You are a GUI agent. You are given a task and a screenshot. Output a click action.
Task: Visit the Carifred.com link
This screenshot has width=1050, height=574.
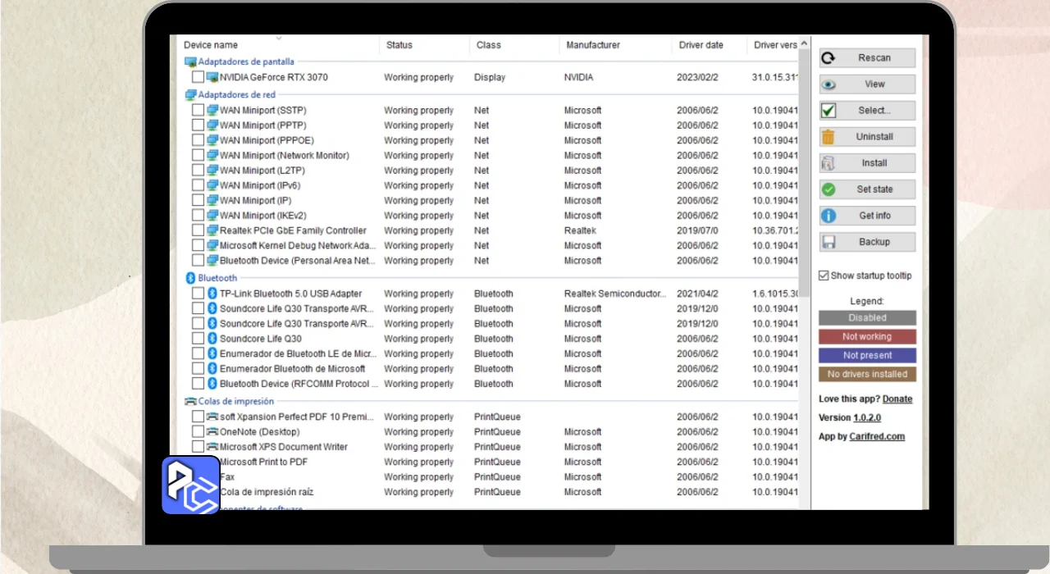tap(877, 436)
